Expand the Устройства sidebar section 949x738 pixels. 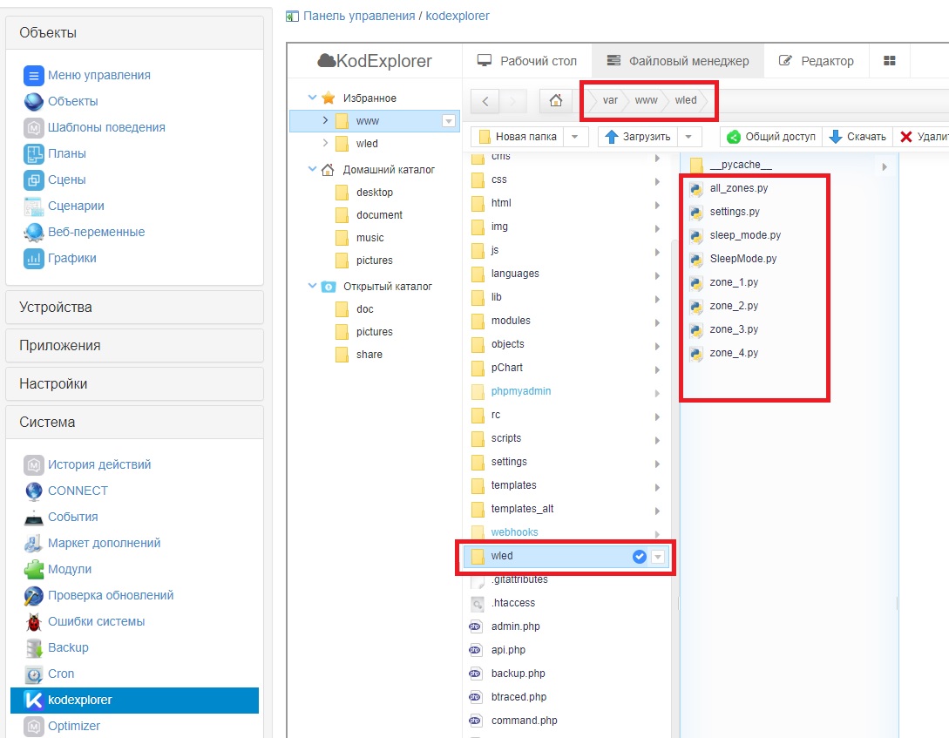pos(134,308)
